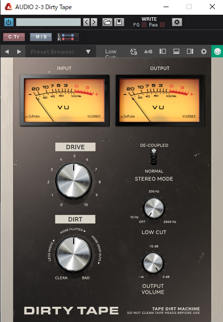
Task: Click the OUTPUT VOLUME knob
Action: (x=153, y=263)
